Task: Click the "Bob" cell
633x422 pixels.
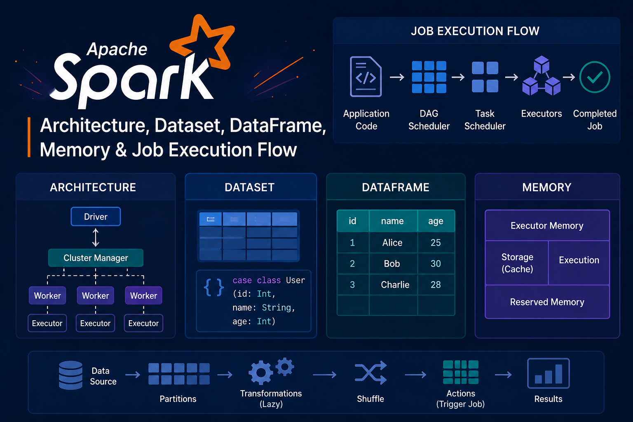Action: tap(393, 264)
